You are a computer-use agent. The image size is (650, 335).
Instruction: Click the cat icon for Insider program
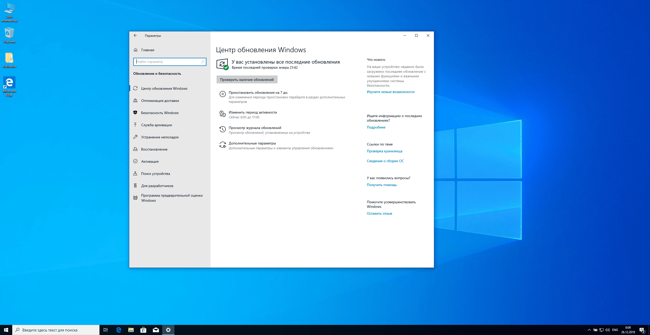click(x=135, y=198)
